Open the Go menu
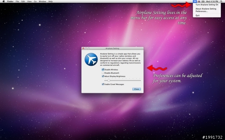 coord(35,1)
